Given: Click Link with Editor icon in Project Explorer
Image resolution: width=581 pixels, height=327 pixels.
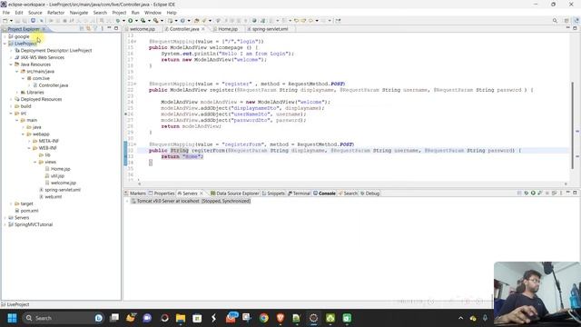Looking at the screenshot, I should (89, 28).
